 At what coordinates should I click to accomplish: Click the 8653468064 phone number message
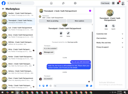[x=48, y=79]
